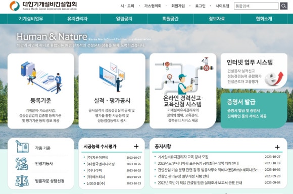
Task: Open the 정보자료 menu
Action: click(x=217, y=19)
